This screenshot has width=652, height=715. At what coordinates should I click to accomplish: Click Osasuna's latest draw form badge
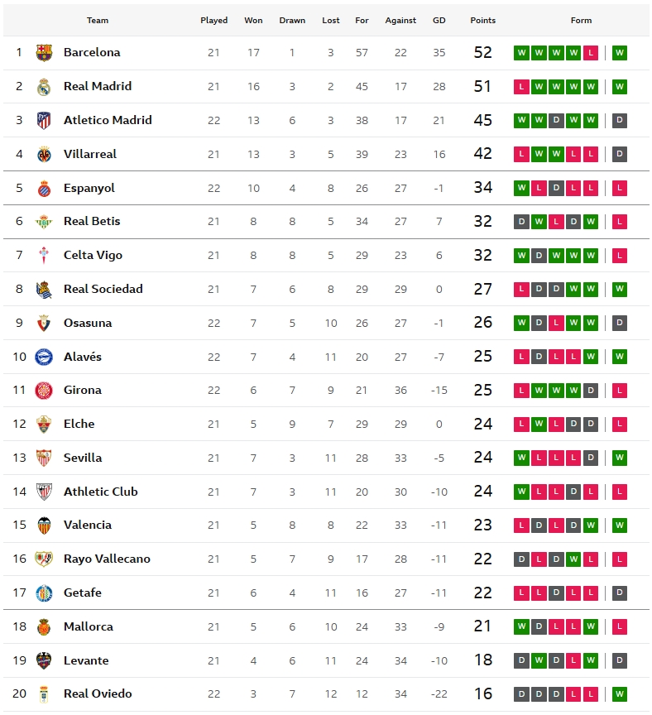click(x=620, y=323)
